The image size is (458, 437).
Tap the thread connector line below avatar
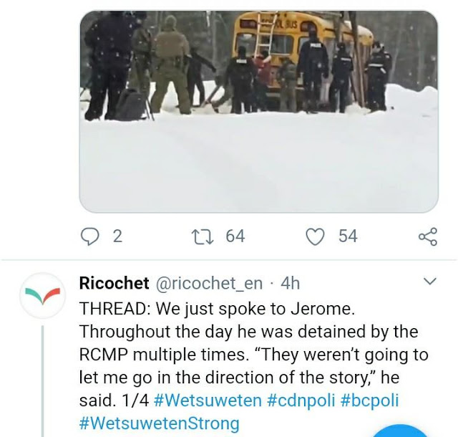coord(43,381)
